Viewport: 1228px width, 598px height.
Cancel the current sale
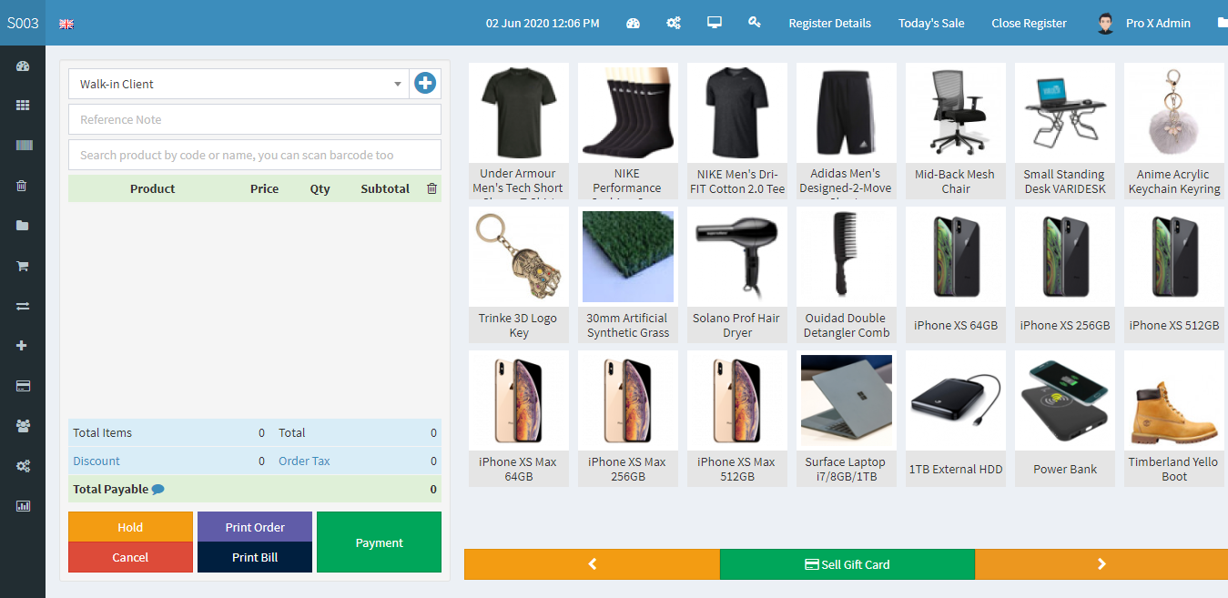click(130, 557)
